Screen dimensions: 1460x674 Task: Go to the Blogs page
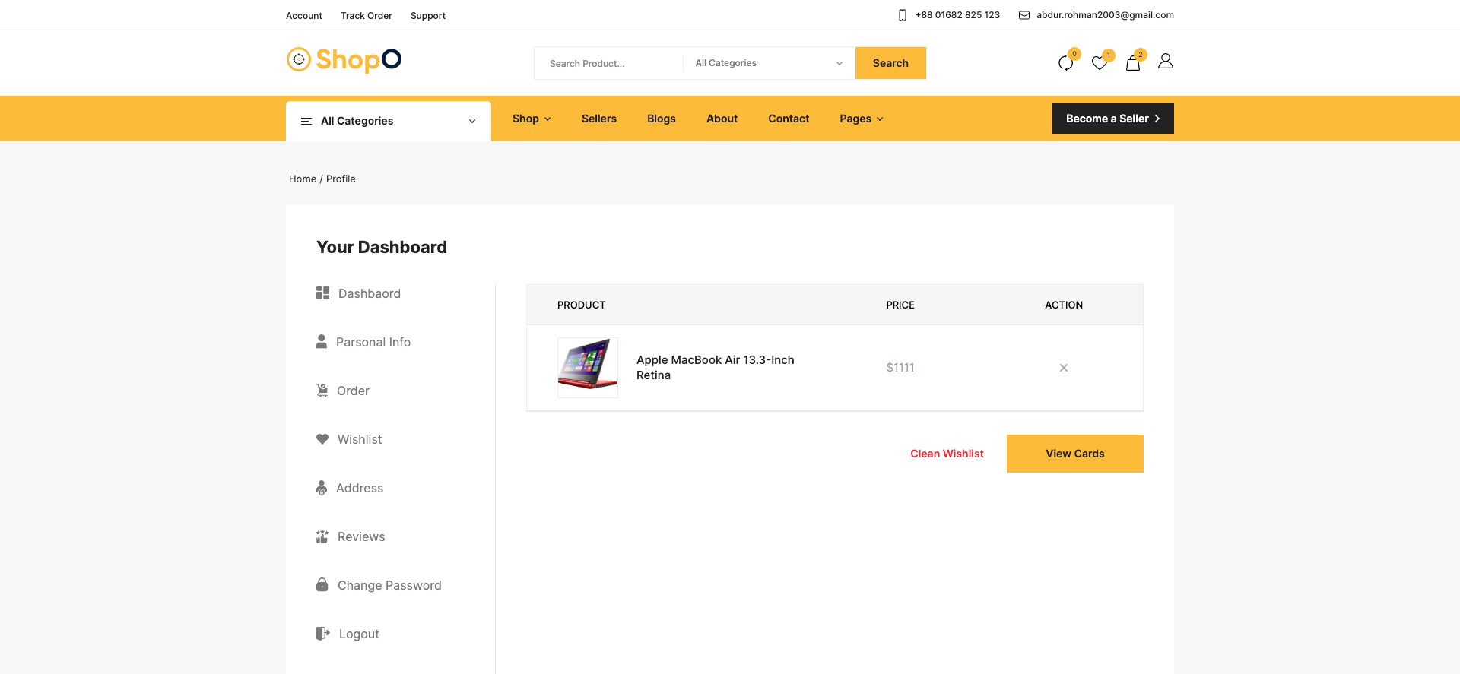point(661,119)
